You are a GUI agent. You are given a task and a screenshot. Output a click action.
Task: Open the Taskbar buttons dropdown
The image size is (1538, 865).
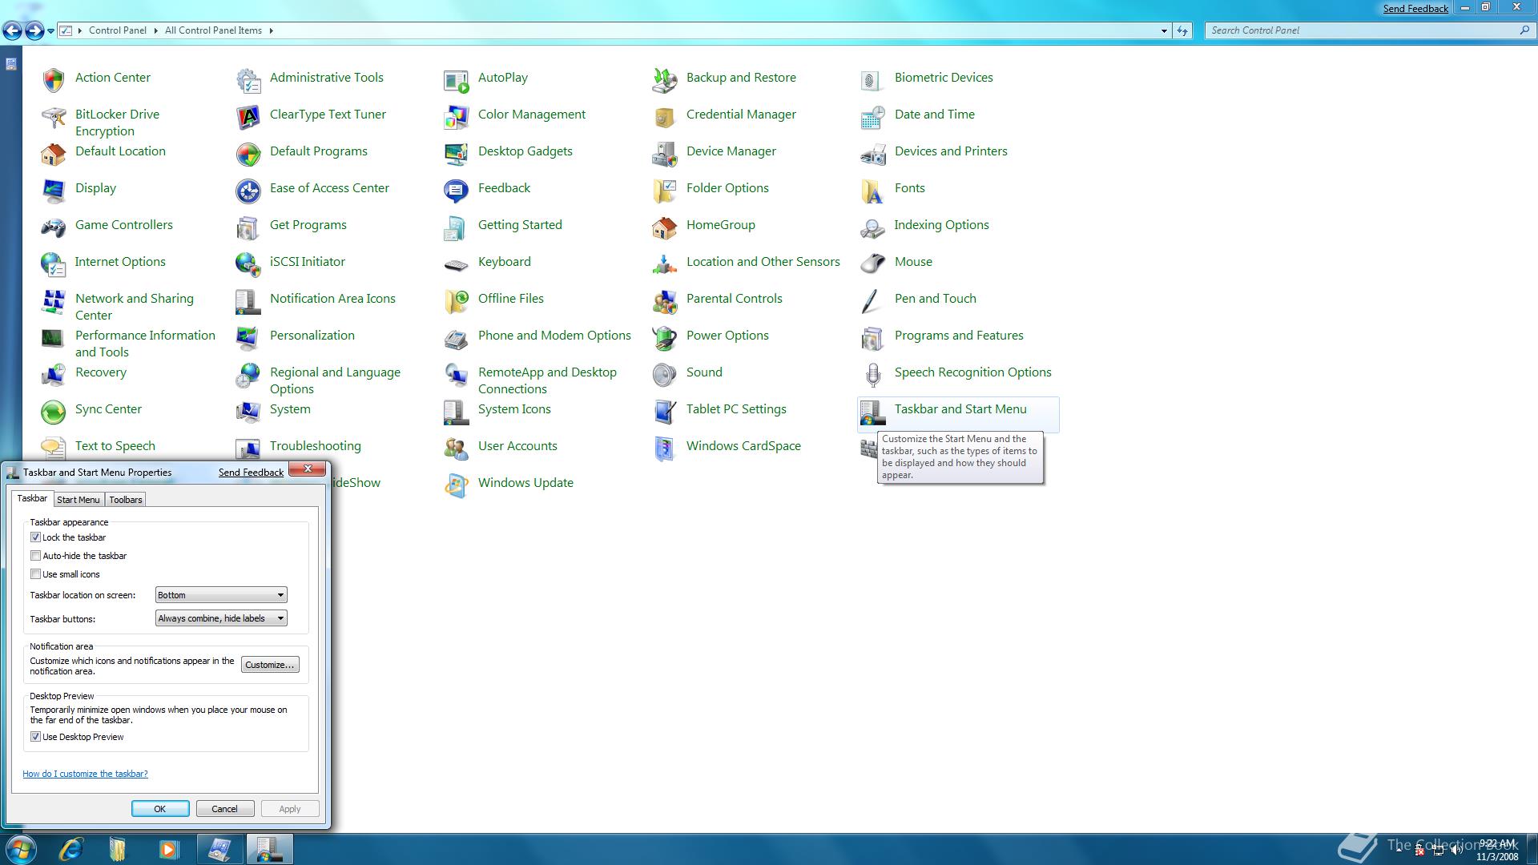click(221, 618)
